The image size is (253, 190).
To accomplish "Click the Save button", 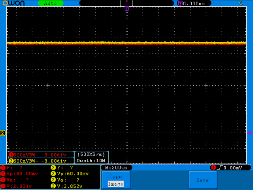I will pos(203,180).
